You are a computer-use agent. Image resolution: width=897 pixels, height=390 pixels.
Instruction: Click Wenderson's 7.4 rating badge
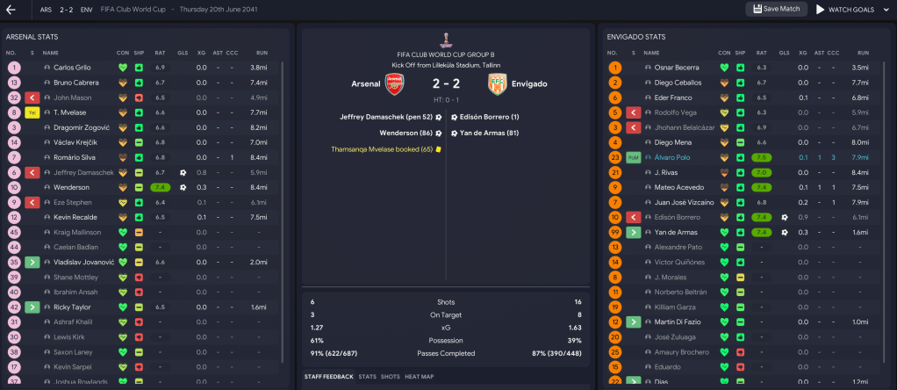(x=160, y=187)
